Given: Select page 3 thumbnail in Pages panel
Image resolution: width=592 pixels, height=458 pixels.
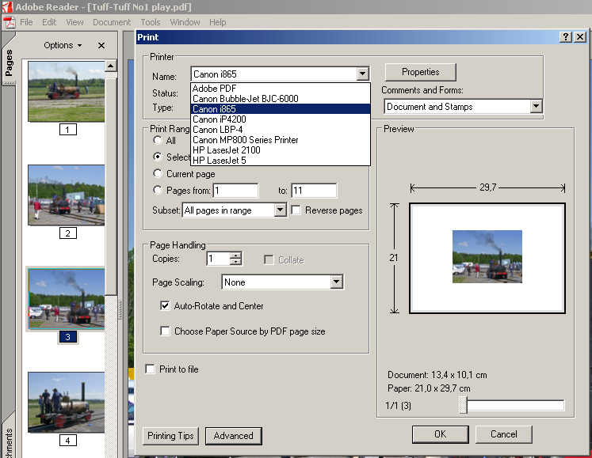Looking at the screenshot, I should point(67,298).
